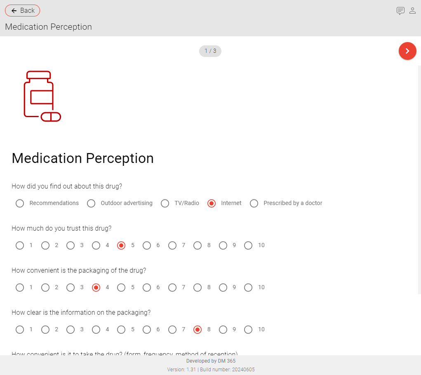
Task: Rate packaging convenience as 9
Action: coord(223,288)
